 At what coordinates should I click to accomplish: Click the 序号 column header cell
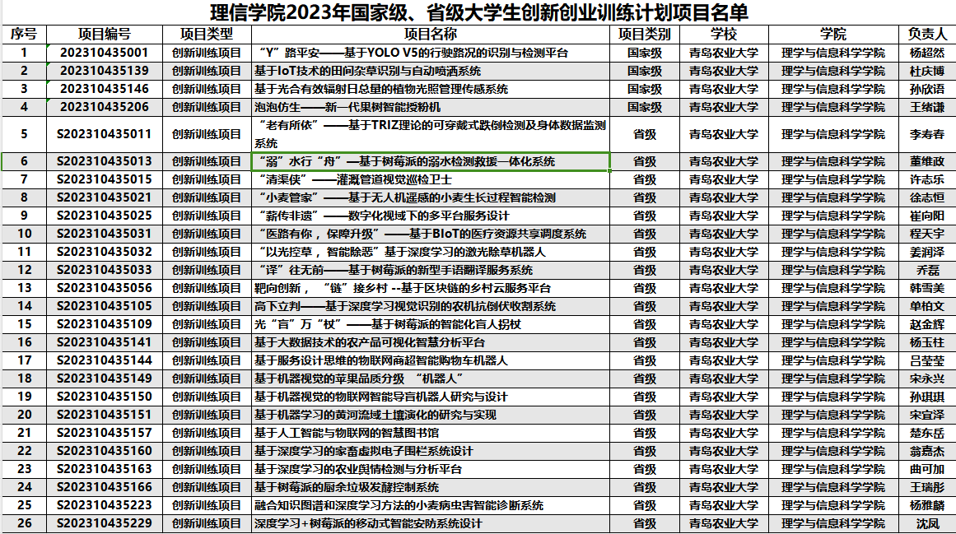pyautogui.click(x=24, y=35)
